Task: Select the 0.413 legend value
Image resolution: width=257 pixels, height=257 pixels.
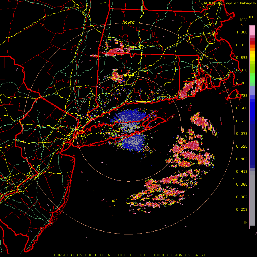Action: [242, 172]
